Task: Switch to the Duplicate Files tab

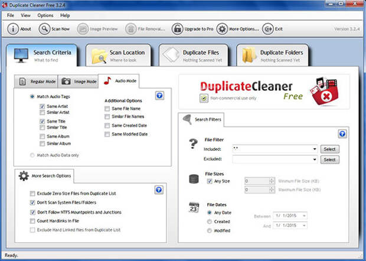Action: click(x=194, y=56)
